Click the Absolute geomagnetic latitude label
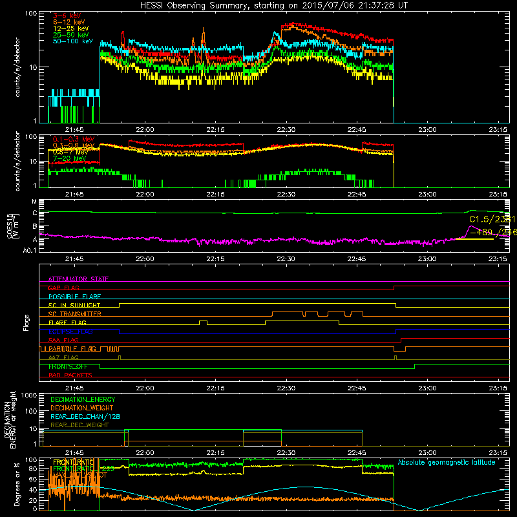This screenshot has width=517, height=517. [x=447, y=463]
